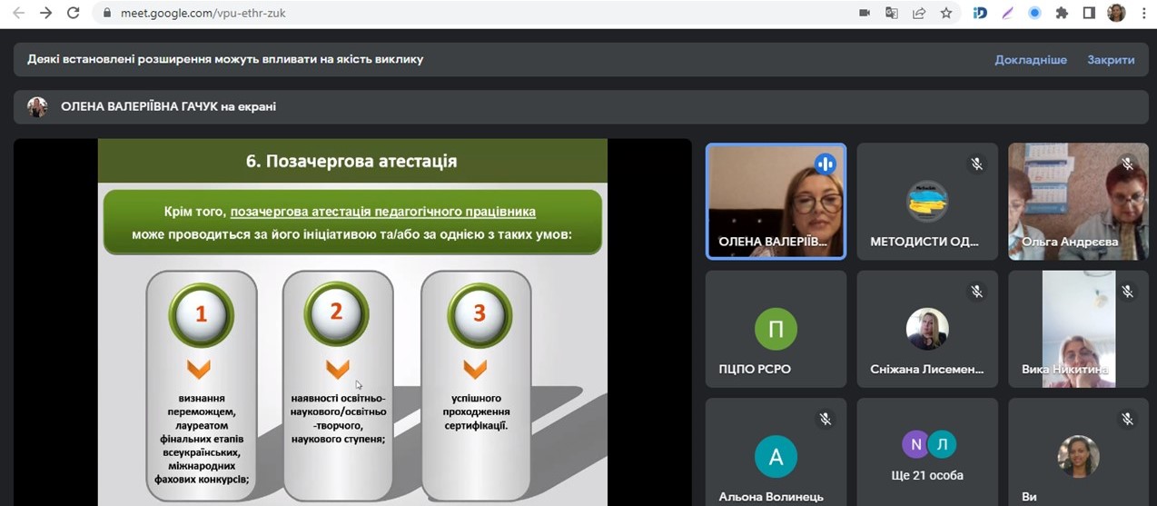This screenshot has width=1157, height=506.
Task: Click the Chrome profile avatar
Action: coord(1116,13)
